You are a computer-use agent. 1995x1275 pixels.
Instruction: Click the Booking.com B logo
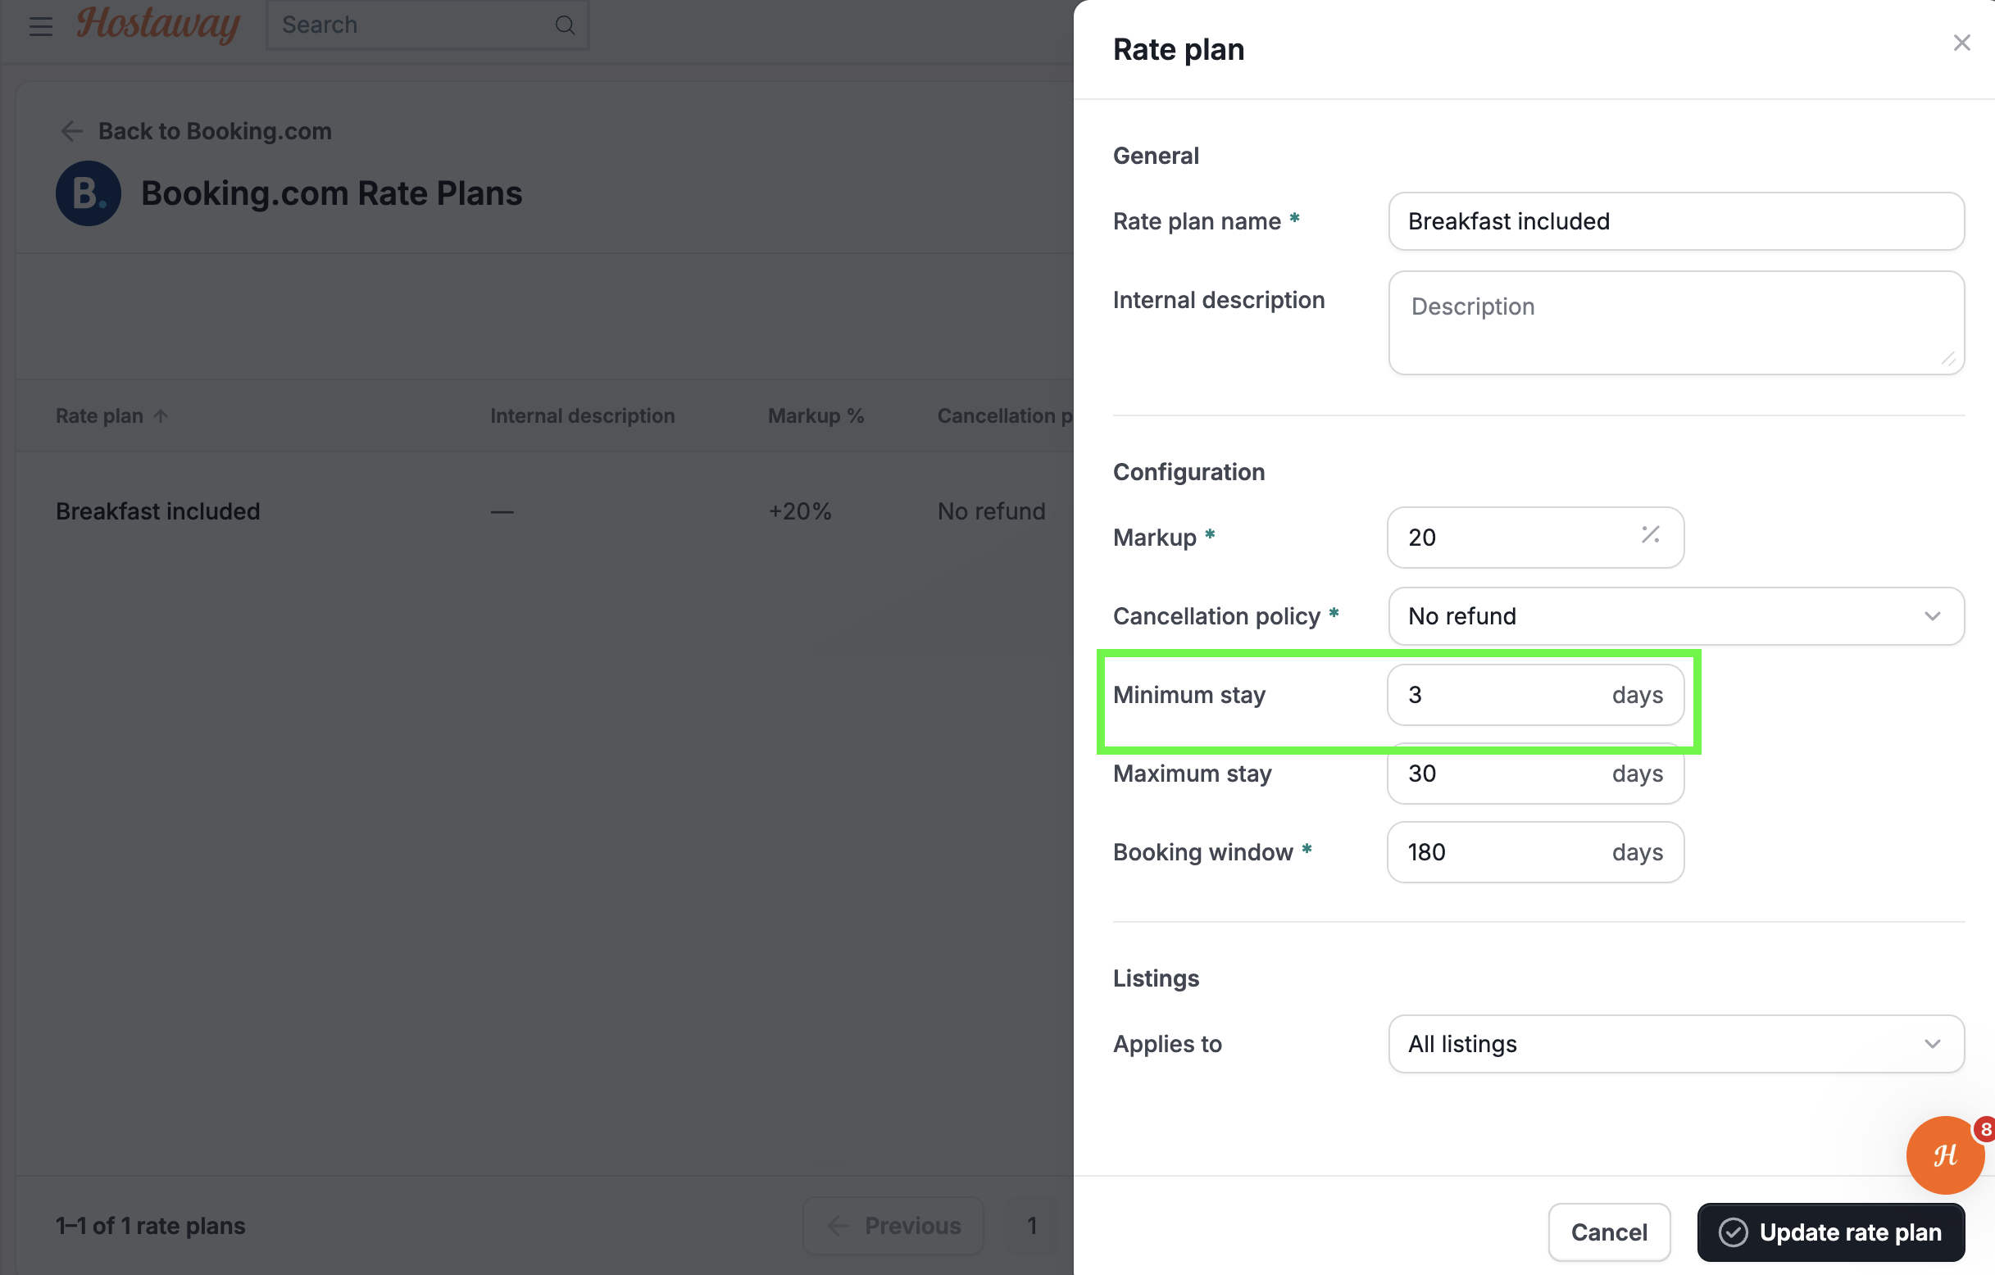(x=89, y=193)
